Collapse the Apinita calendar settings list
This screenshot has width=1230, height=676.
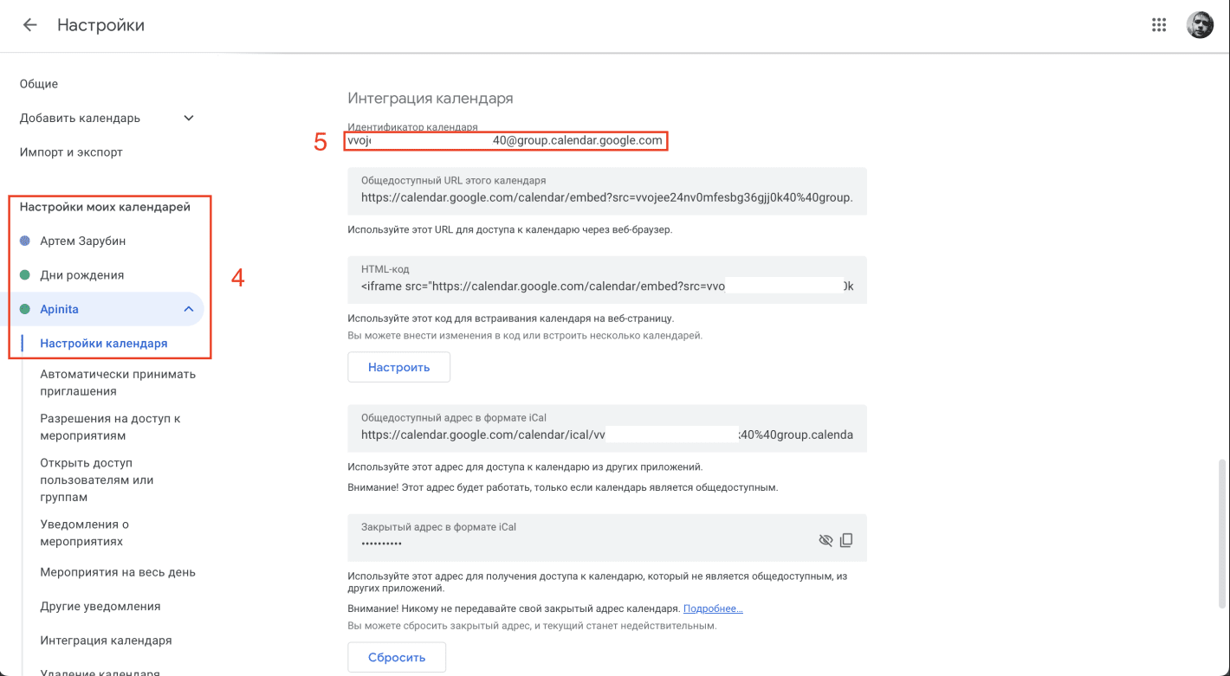tap(186, 308)
